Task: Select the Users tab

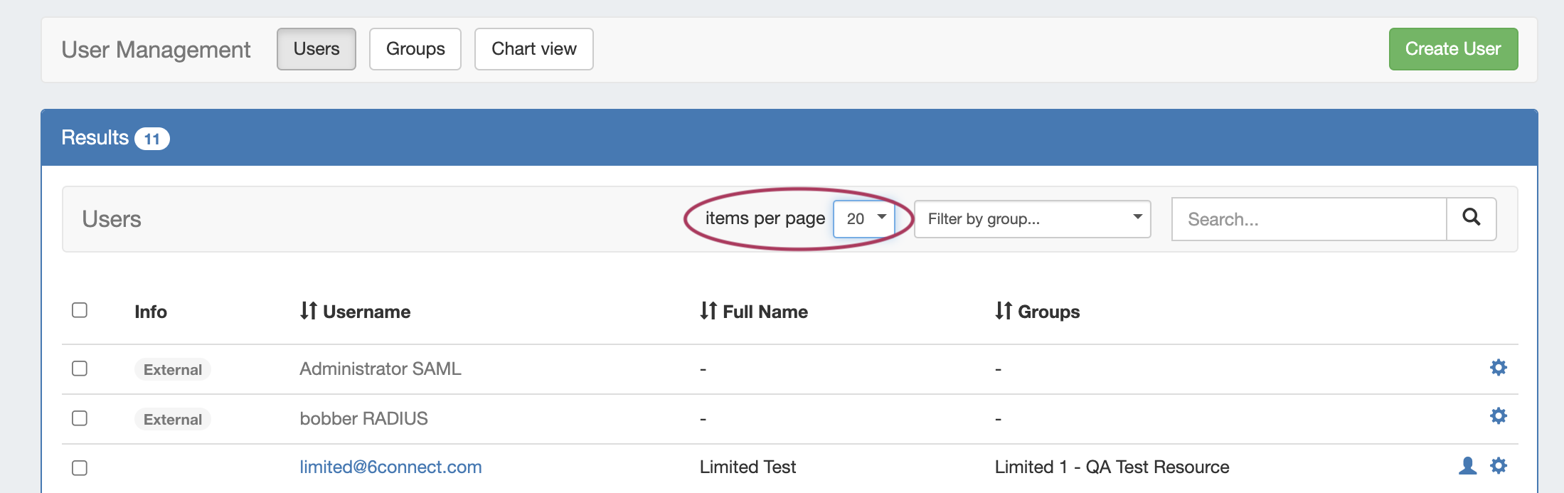Action: [x=316, y=49]
